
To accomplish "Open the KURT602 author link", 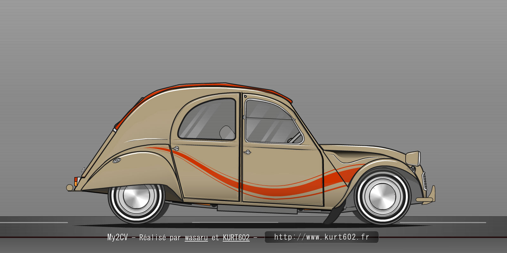I will point(236,238).
